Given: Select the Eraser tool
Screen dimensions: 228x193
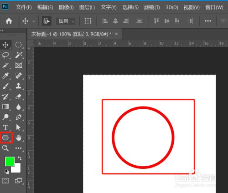Looking at the screenshot, I should 18,96.
